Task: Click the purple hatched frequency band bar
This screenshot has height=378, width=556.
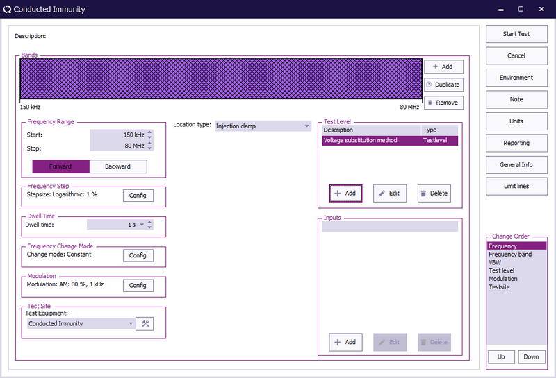Action: (221, 79)
